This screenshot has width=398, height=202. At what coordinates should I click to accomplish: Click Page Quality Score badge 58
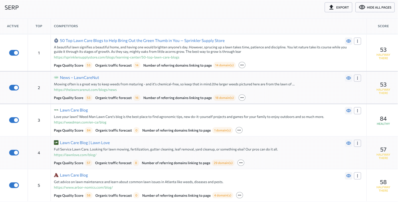(x=89, y=195)
